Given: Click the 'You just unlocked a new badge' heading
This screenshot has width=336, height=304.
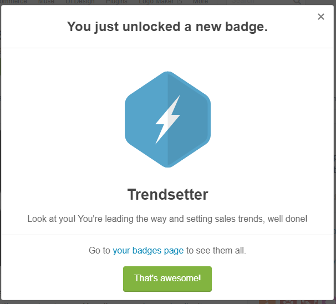Looking at the screenshot, I should (x=167, y=27).
